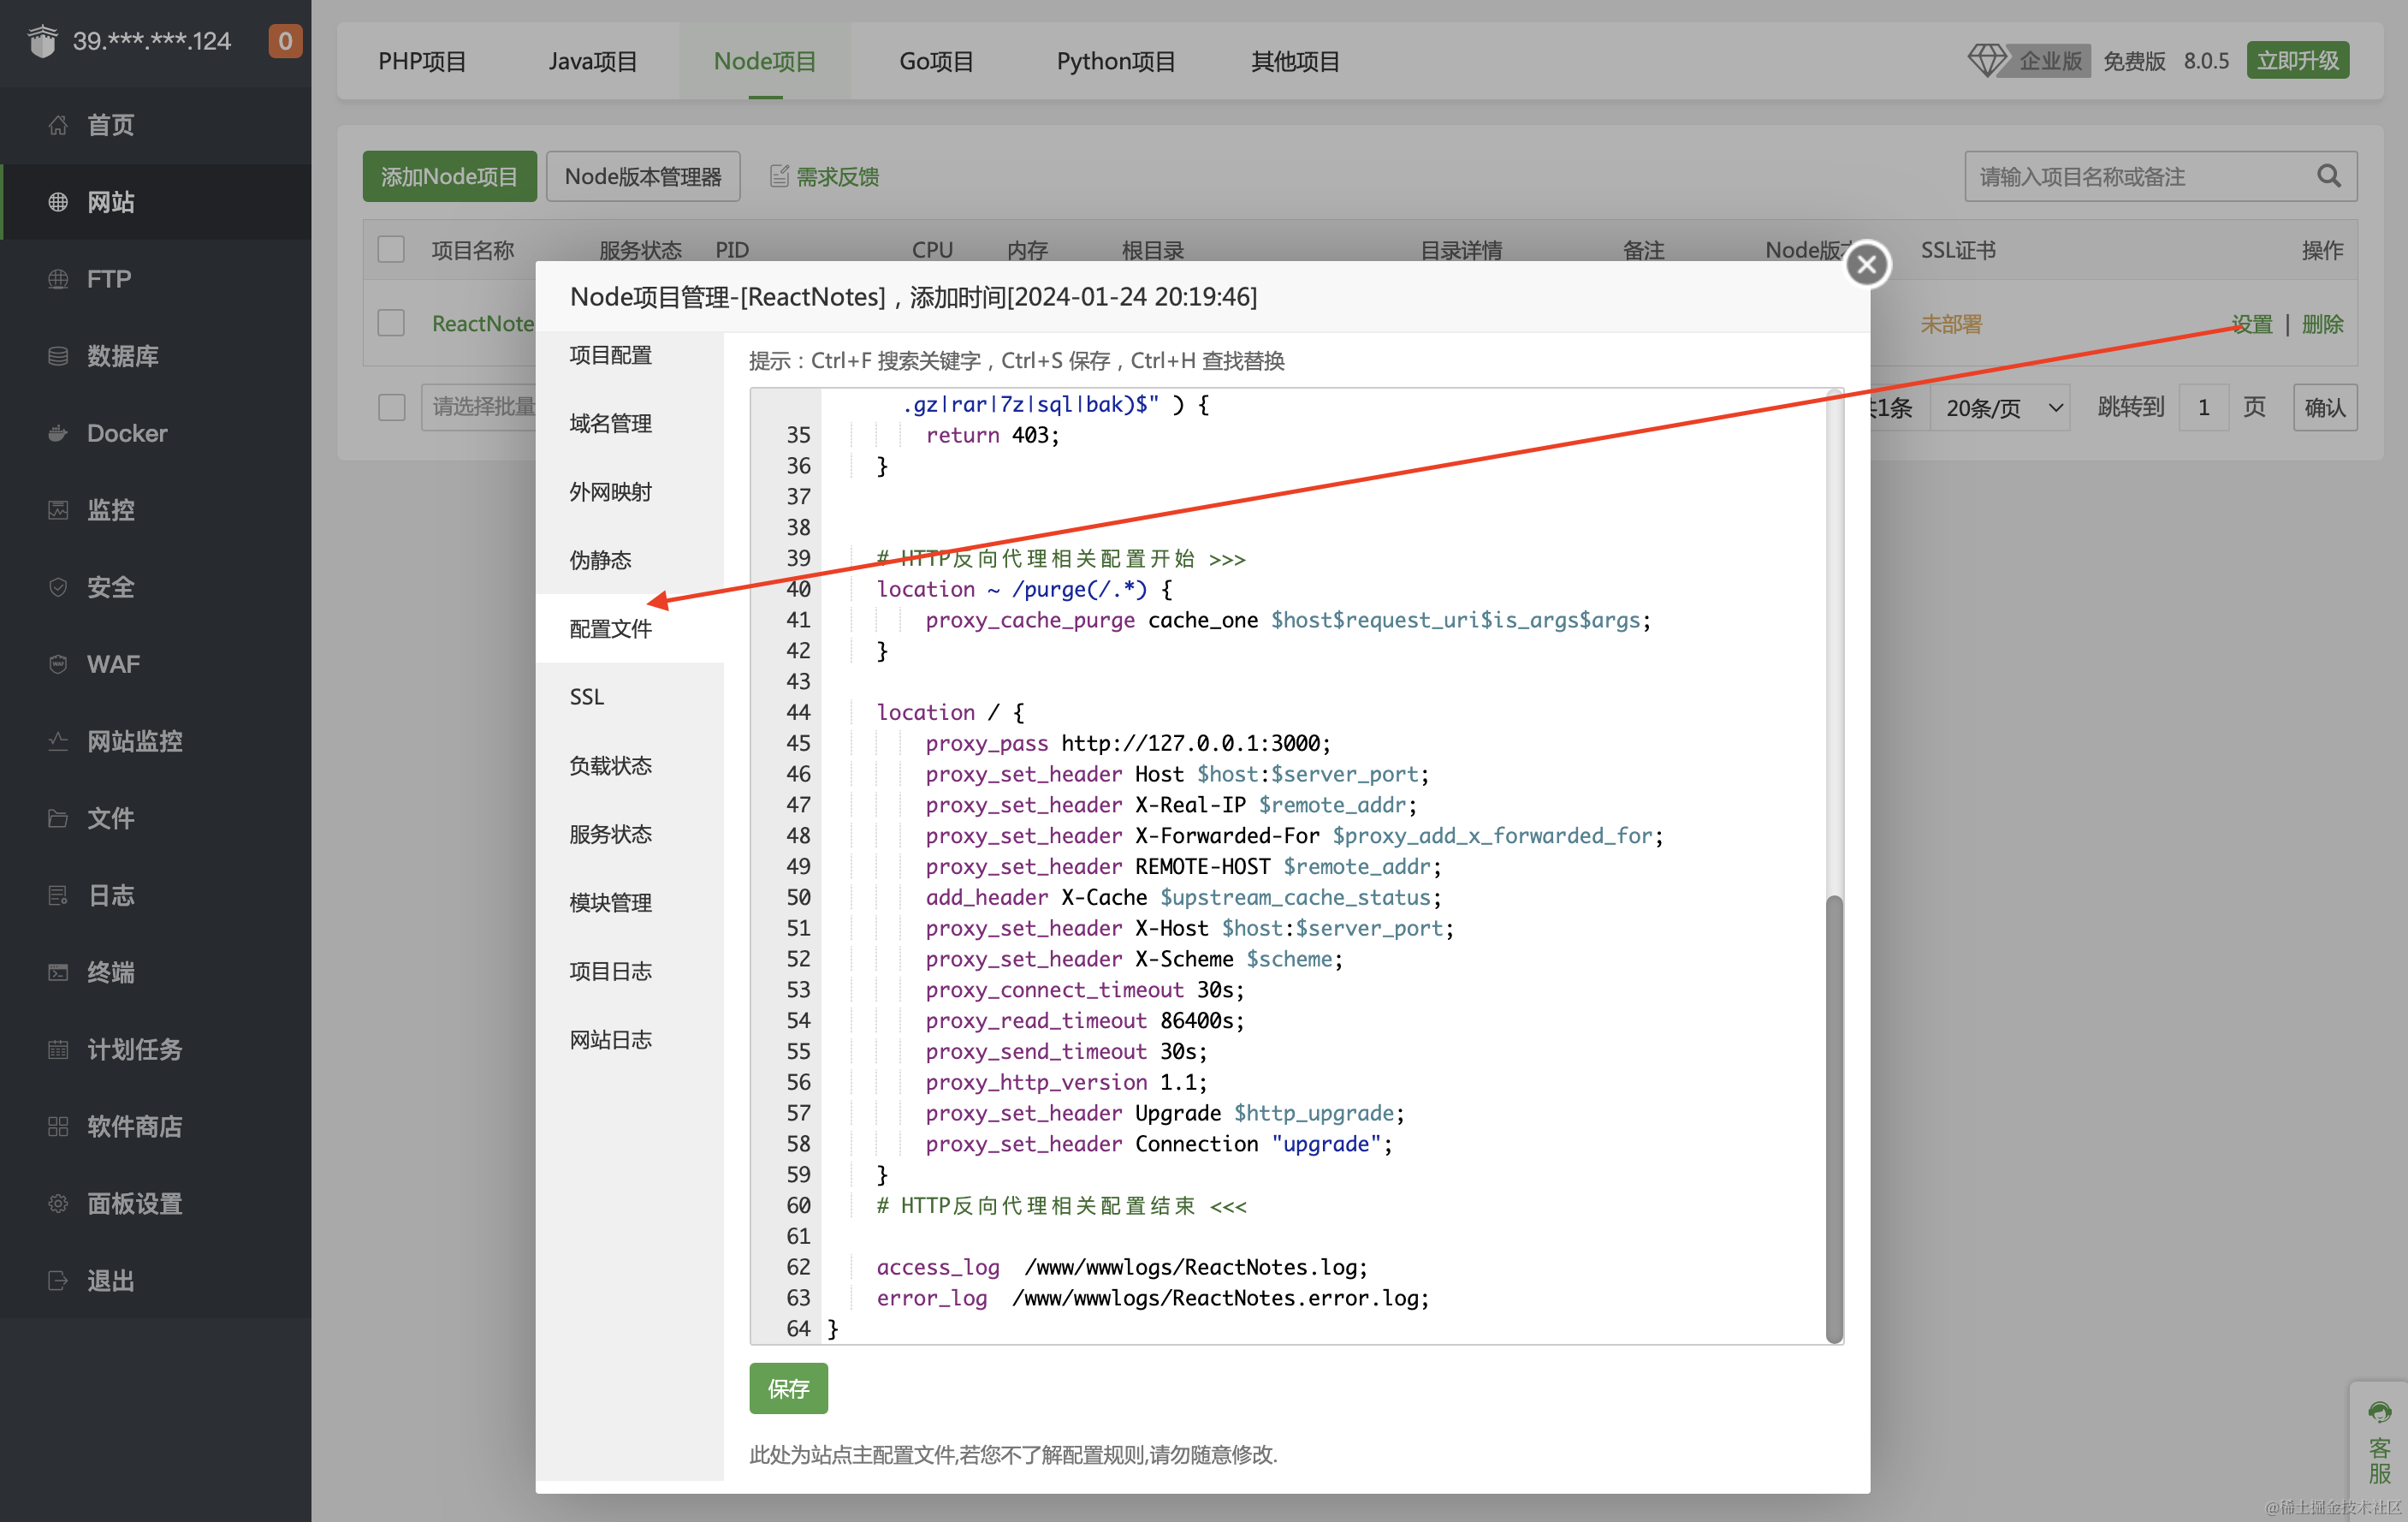Screen dimensions: 2408x1522
Task: Click the home icon beside 首页
Action: (58, 125)
